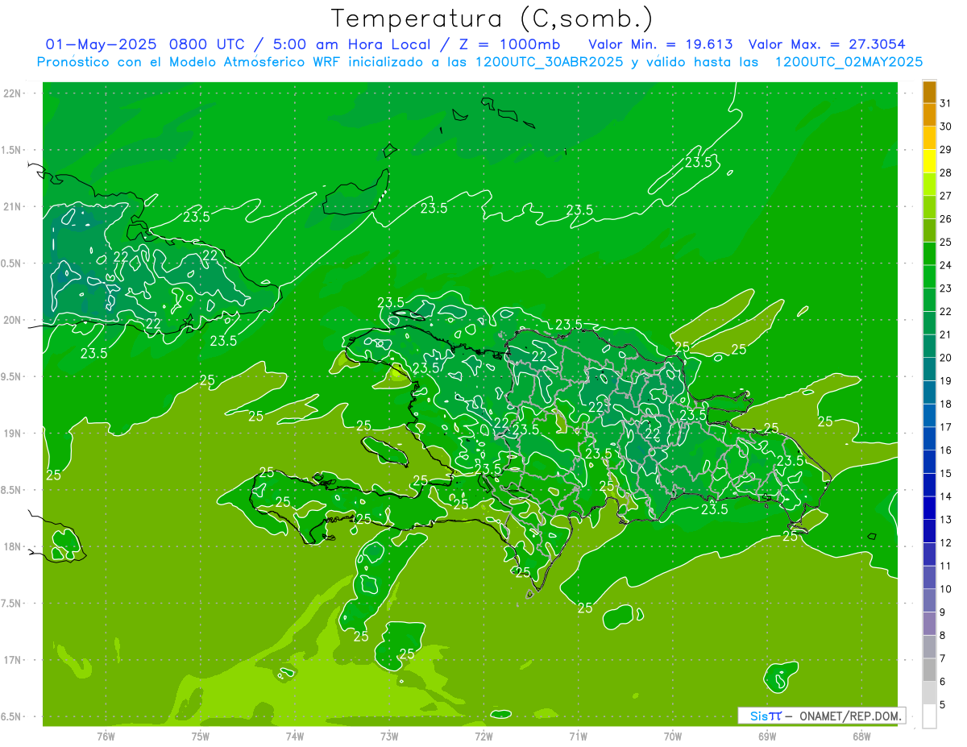Click the 72W longitude label
Screen dimensions: 967x747
click(x=483, y=736)
